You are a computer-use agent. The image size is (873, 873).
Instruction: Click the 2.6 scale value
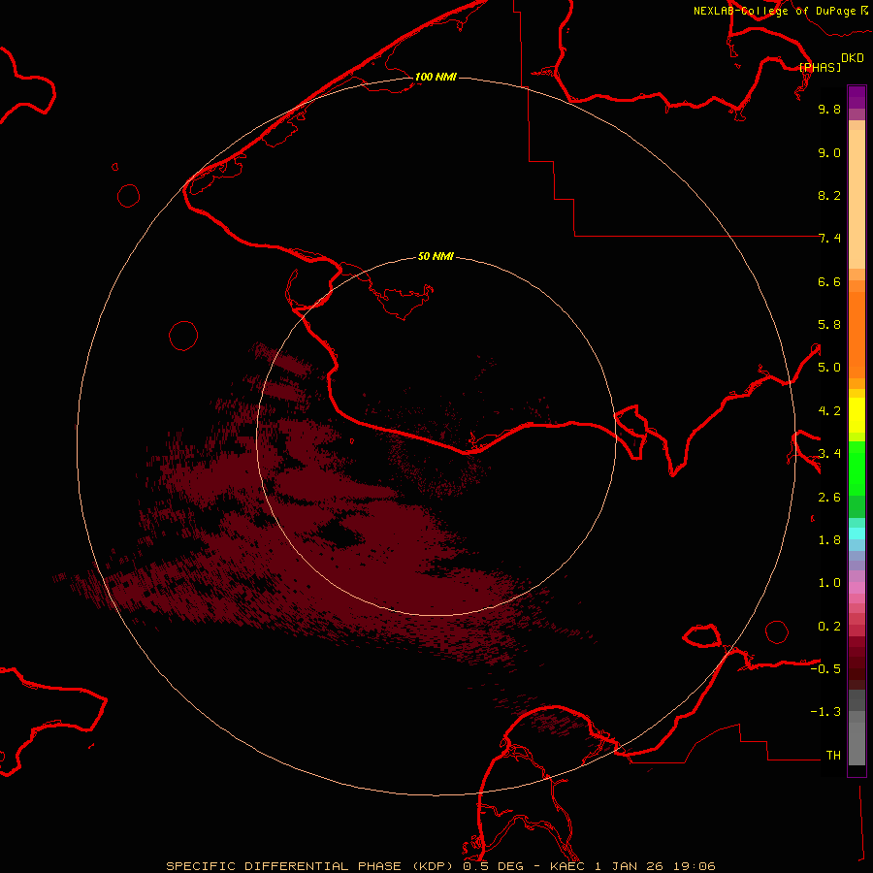click(x=829, y=498)
